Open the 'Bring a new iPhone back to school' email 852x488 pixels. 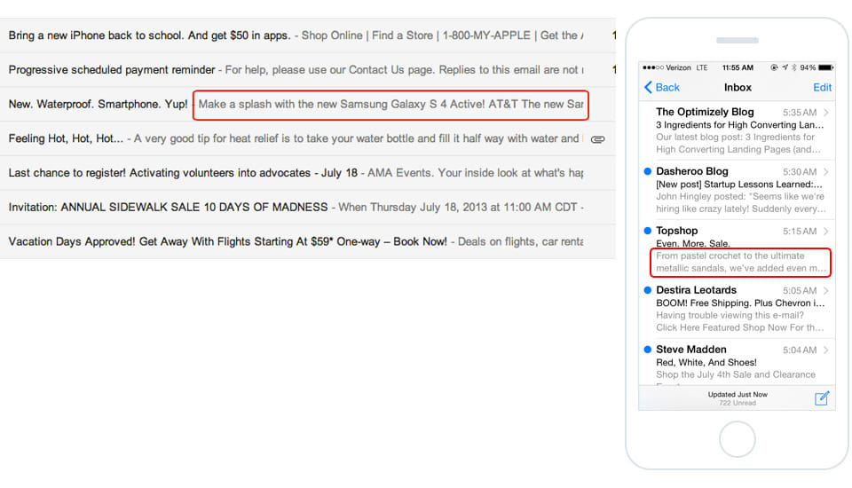tap(308, 35)
